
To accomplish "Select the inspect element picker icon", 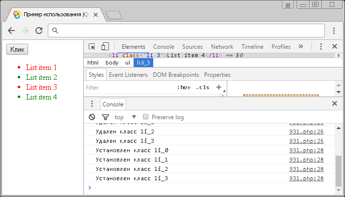I will tap(92, 46).
